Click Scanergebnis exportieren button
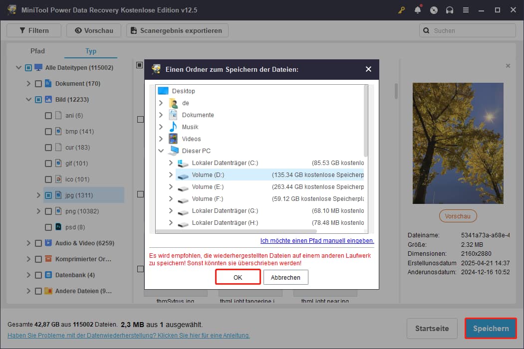This screenshot has height=349, width=524. pyautogui.click(x=178, y=30)
